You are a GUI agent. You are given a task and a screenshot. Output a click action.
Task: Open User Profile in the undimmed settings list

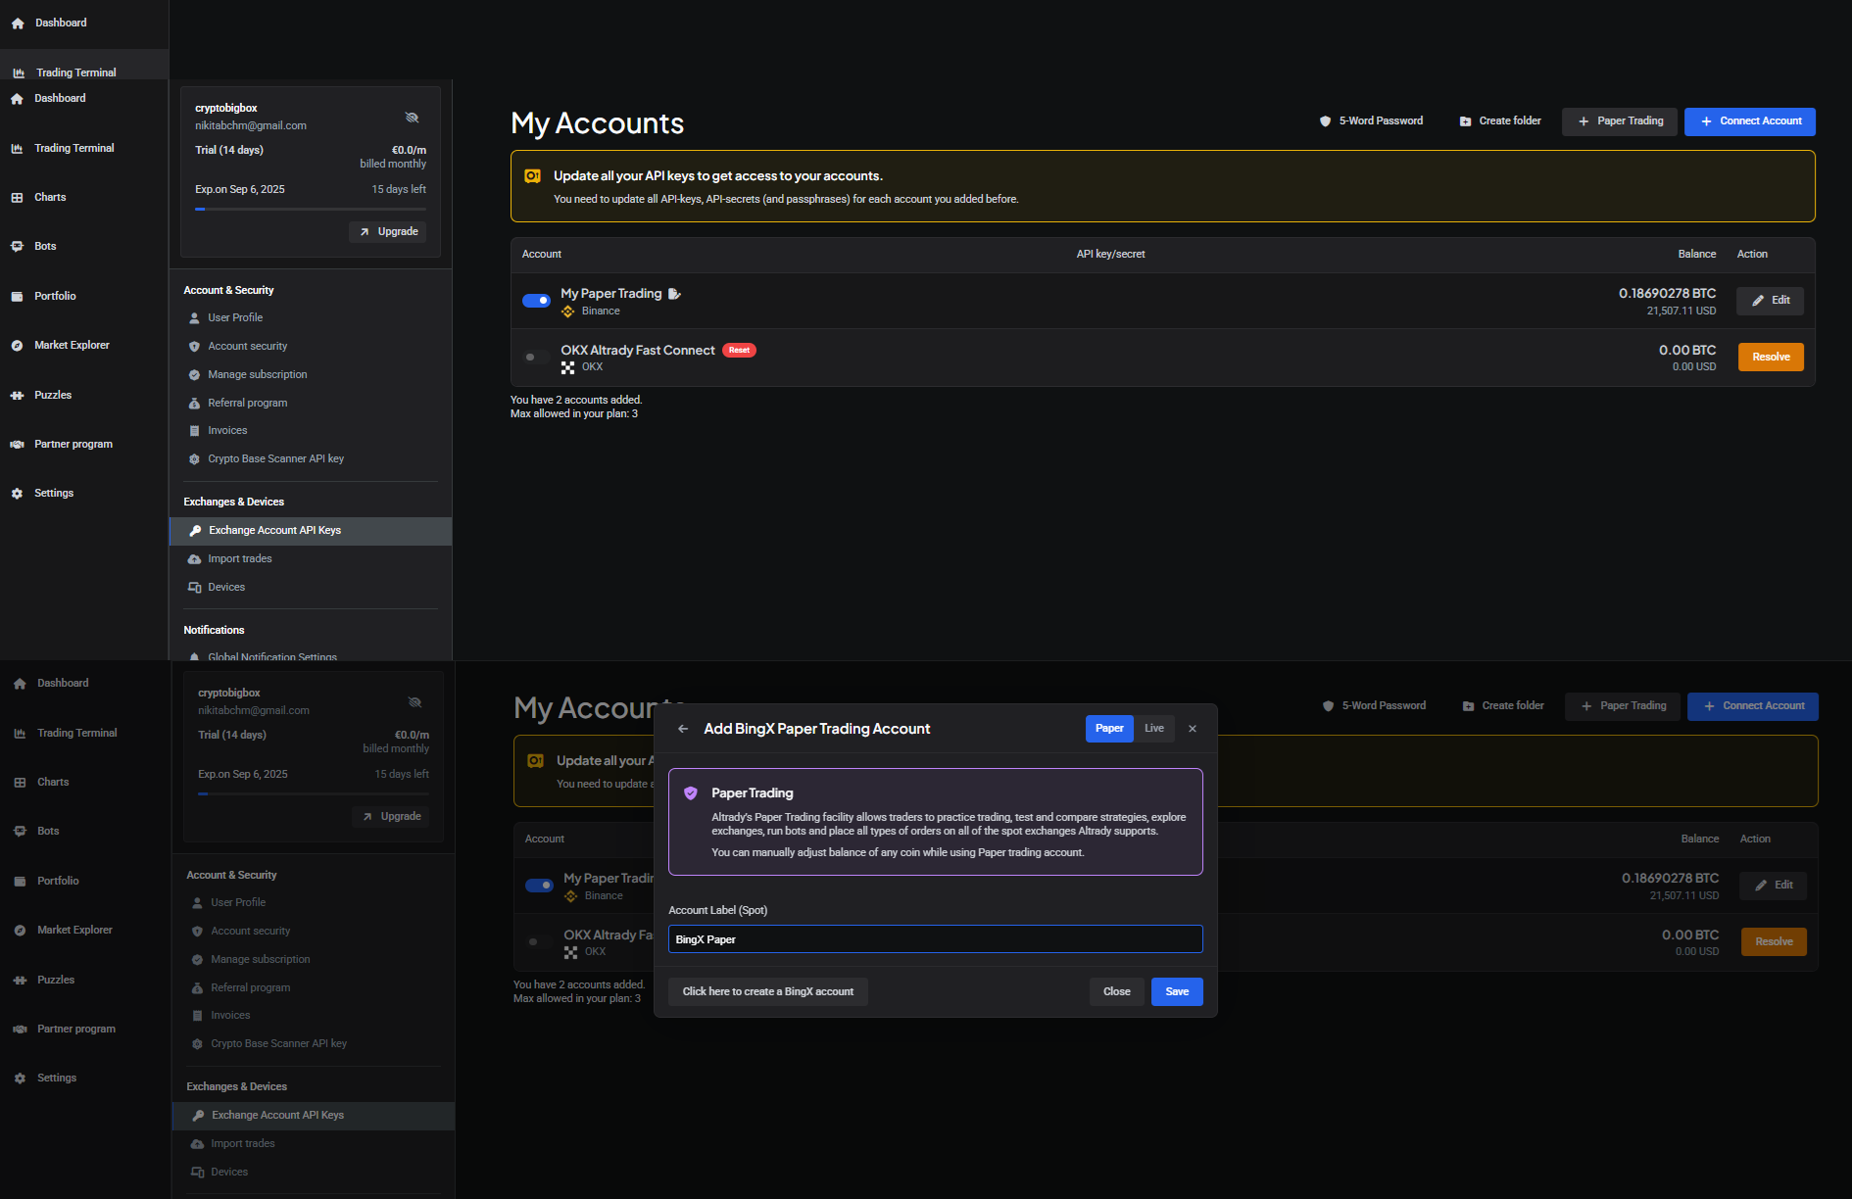[x=225, y=317]
